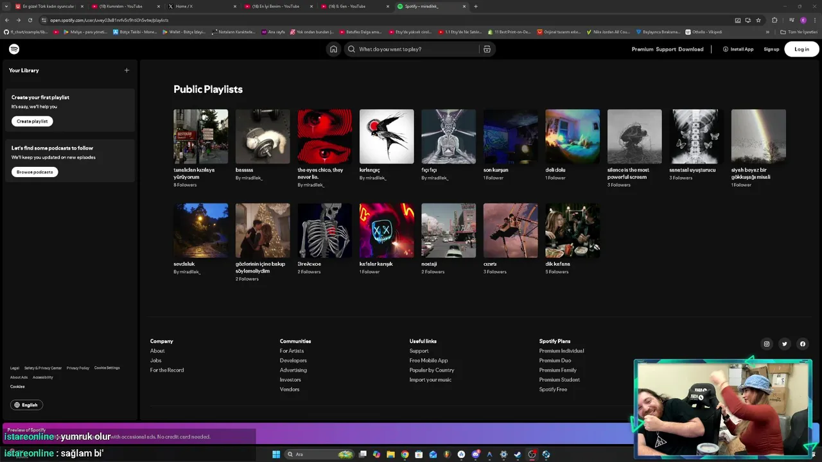
Task: Close the Spotify – miradilek_ tab
Action: 464,6
